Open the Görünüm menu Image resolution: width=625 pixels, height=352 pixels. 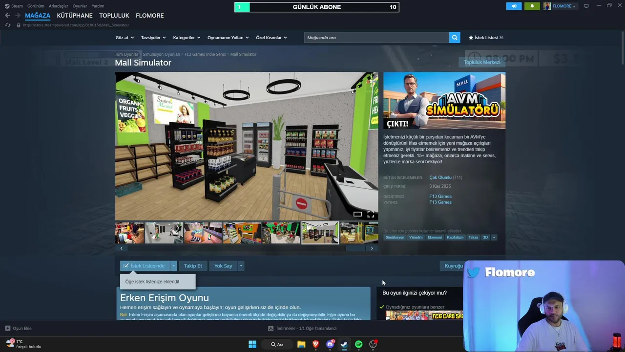(x=36, y=6)
